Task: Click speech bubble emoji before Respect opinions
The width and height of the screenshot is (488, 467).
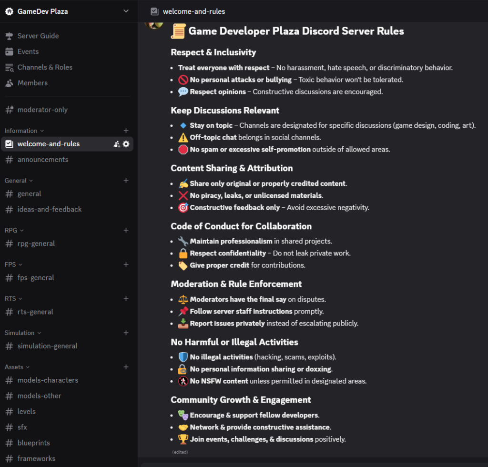Action: click(x=183, y=92)
